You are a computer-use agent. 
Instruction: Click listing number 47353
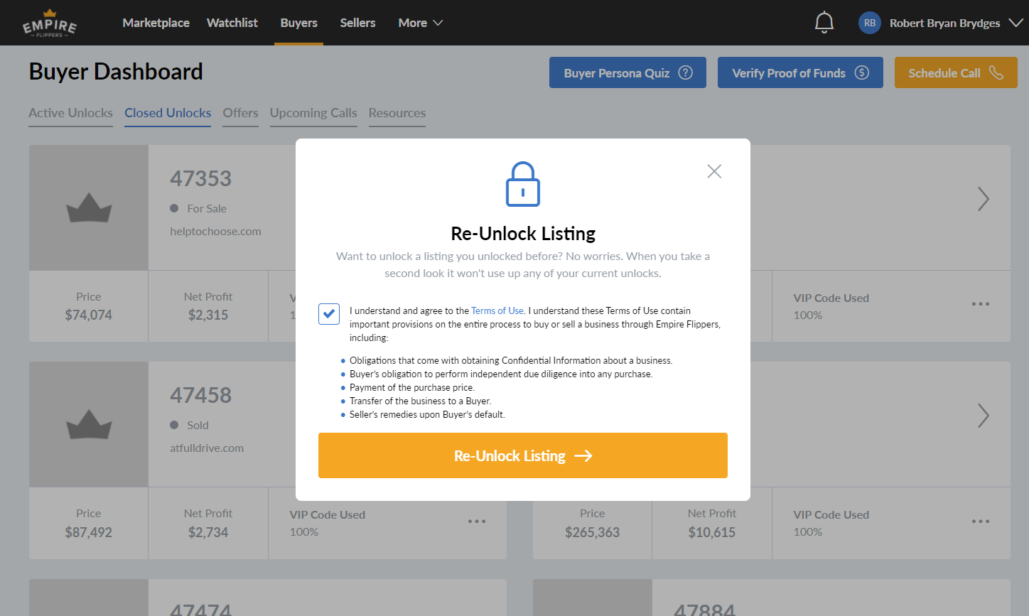coord(200,178)
